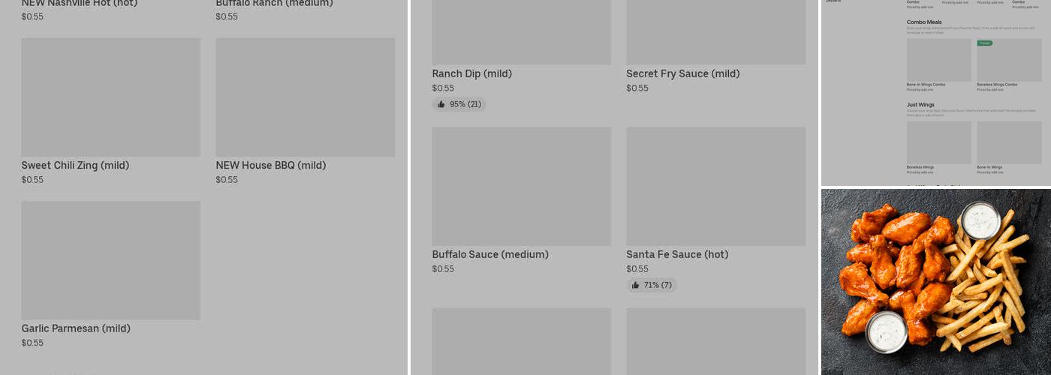Select the Garlic Parmesan (mild) item
The image size is (1051, 375).
tap(111, 274)
